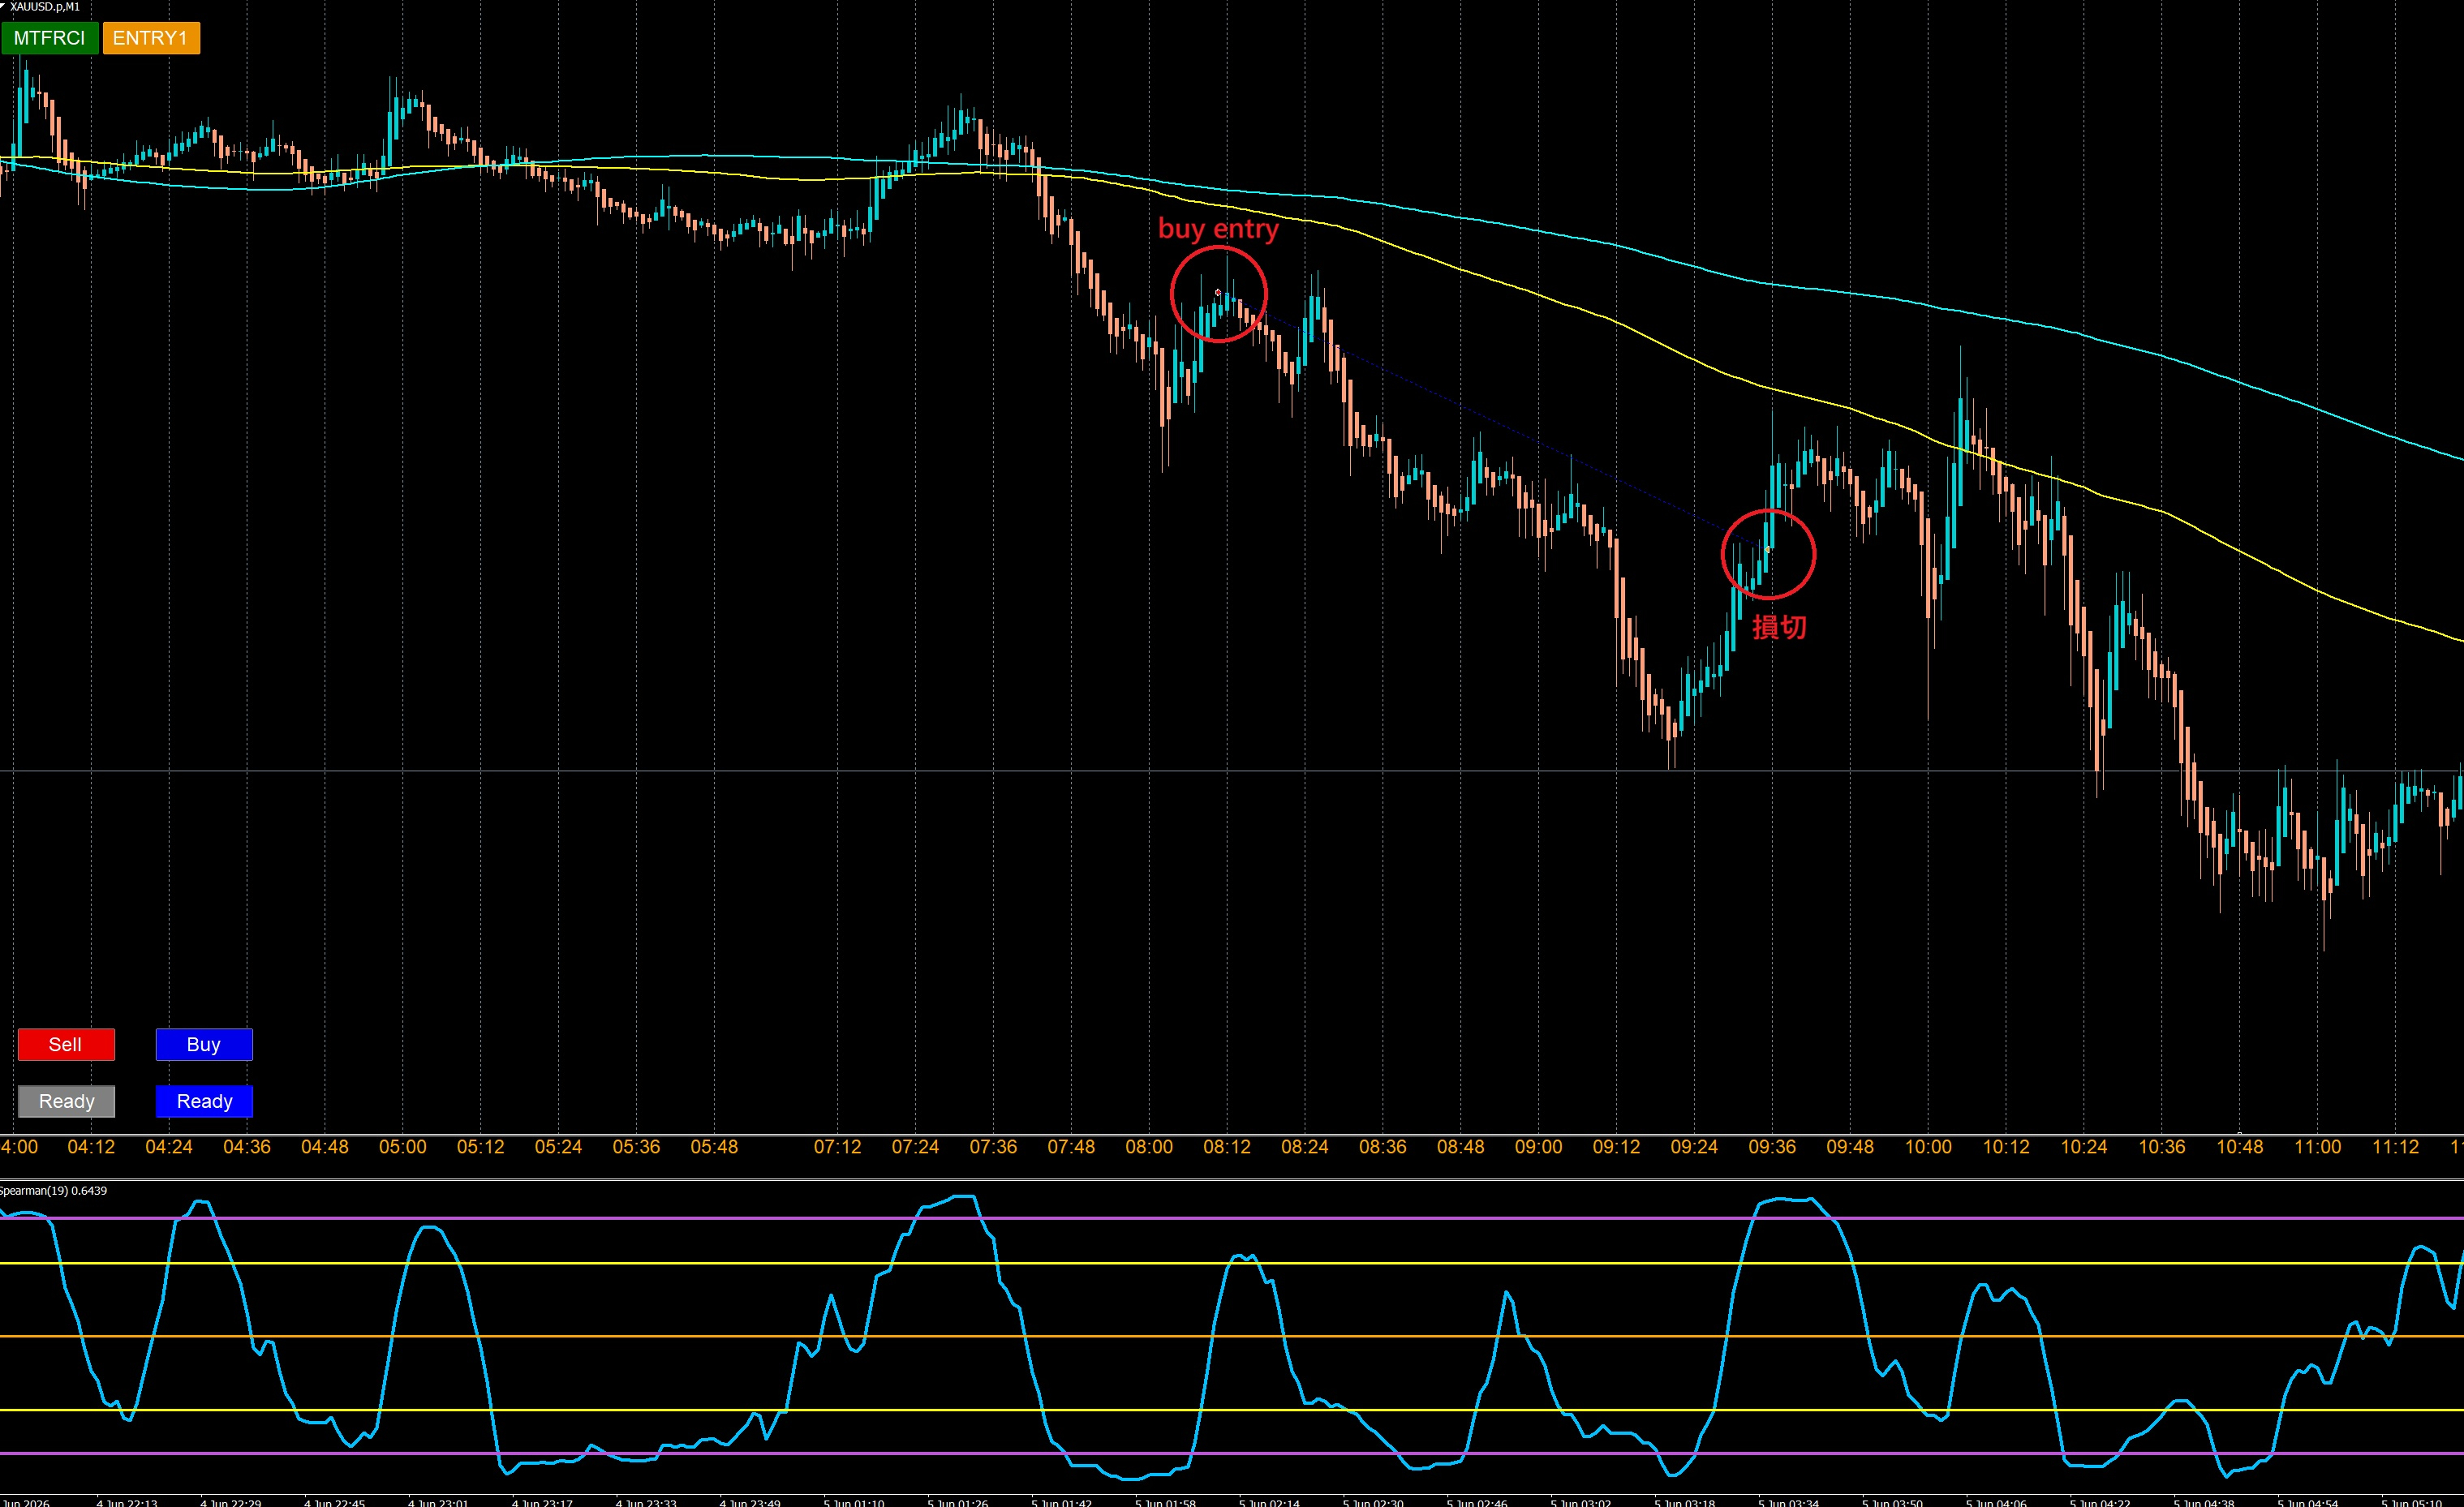Click the 04:48 time axis label
The height and width of the screenshot is (1507, 2464).
(x=325, y=1147)
